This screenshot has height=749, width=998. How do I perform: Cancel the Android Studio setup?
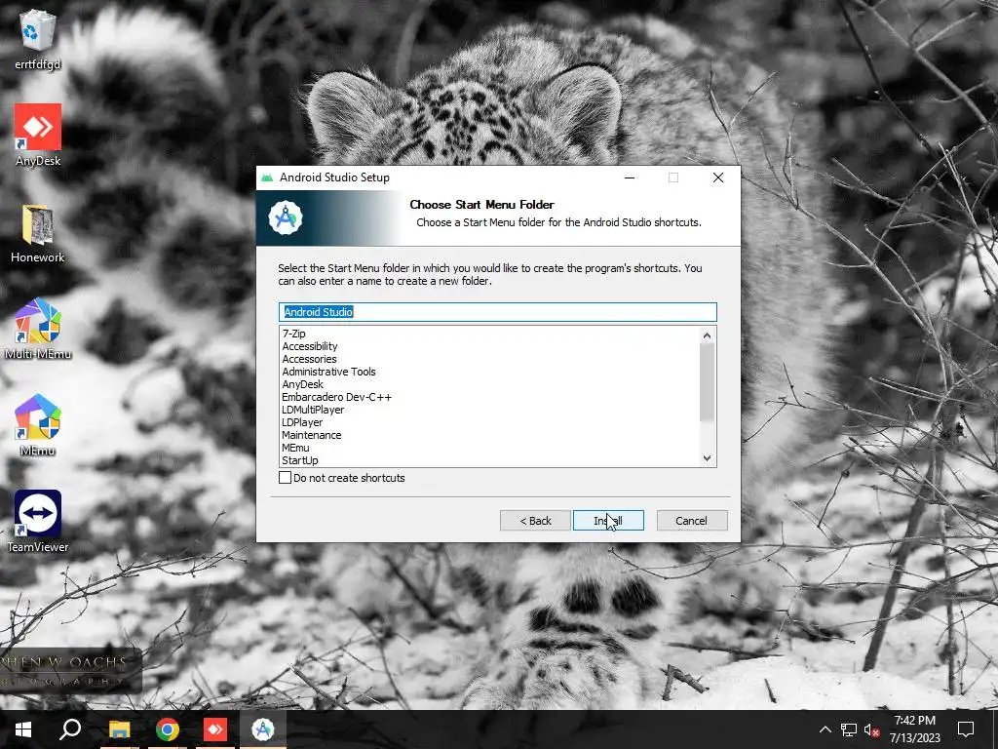[692, 521]
